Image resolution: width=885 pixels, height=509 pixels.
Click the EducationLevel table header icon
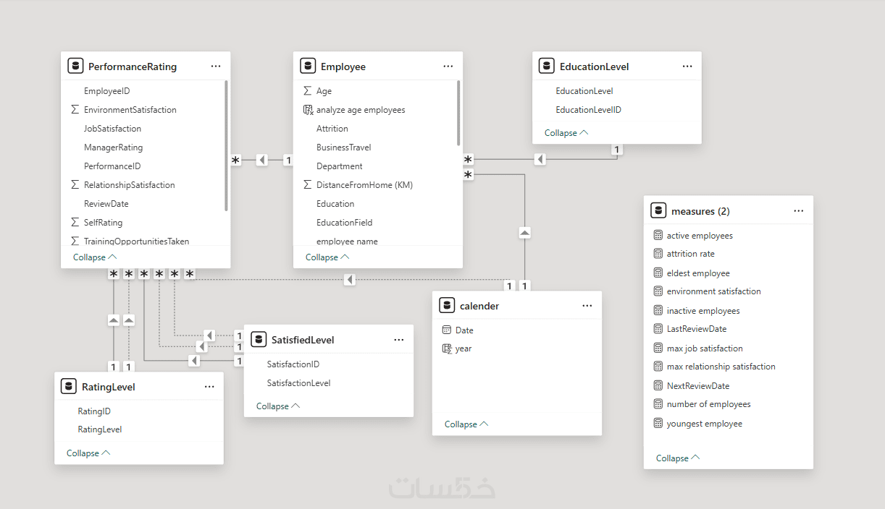point(547,66)
